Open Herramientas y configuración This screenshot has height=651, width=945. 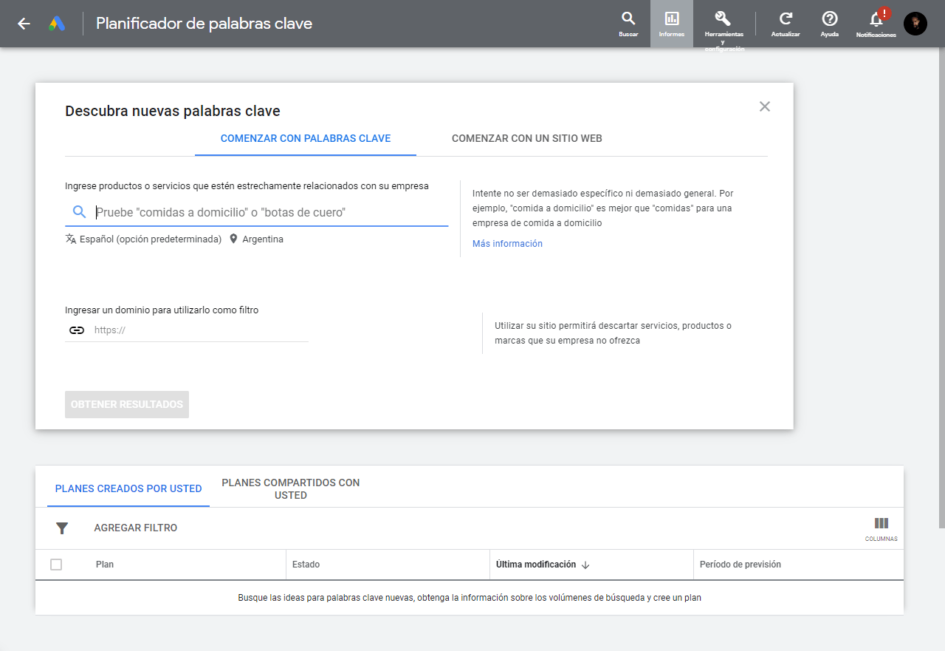point(723,16)
